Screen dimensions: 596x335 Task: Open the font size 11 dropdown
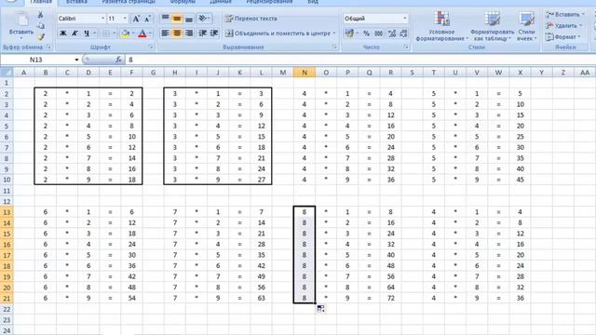click(125, 19)
